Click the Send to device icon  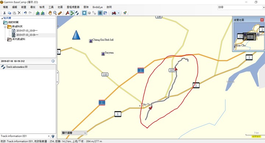[38, 13]
